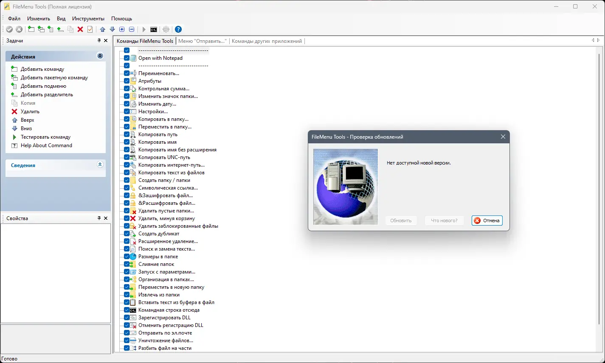Select the 'Зарегистрировать DLL' row text
Image resolution: width=605 pixels, height=363 pixels.
pyautogui.click(x=164, y=318)
